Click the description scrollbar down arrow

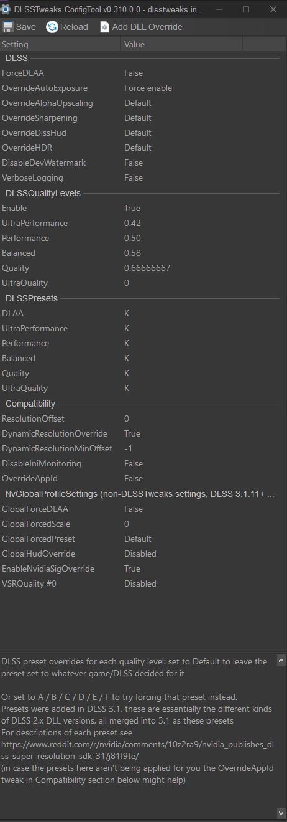(x=281, y=813)
